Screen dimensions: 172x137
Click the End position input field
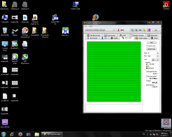pyautogui.click(x=152, y=56)
